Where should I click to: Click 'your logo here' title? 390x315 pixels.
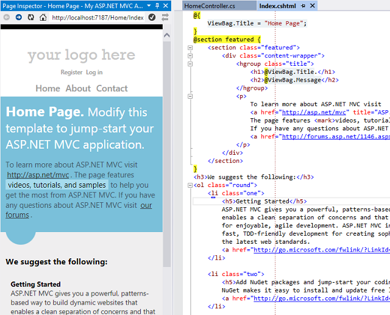(x=81, y=55)
